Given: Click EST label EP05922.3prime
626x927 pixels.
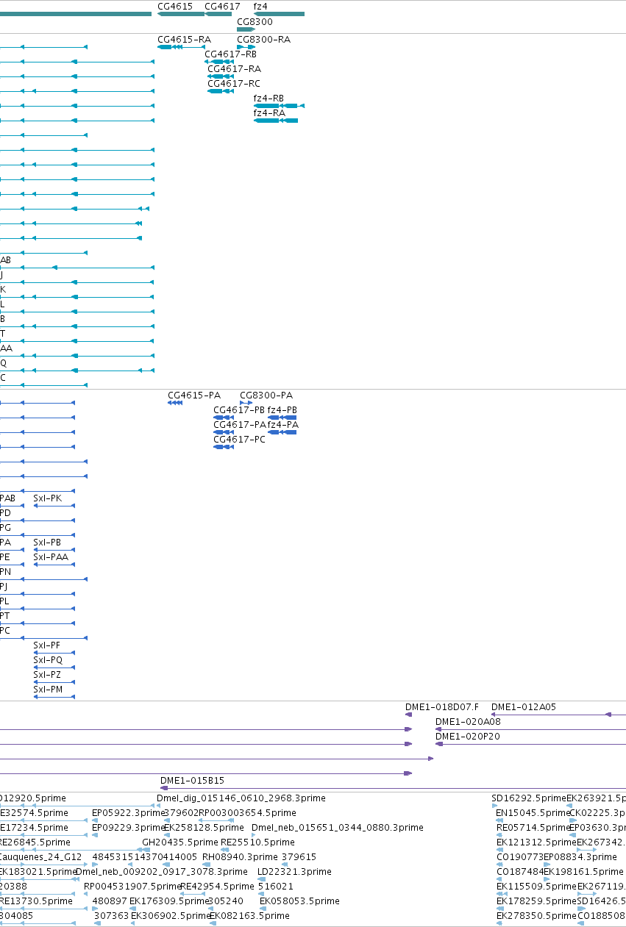Looking at the screenshot, I should click(128, 813).
